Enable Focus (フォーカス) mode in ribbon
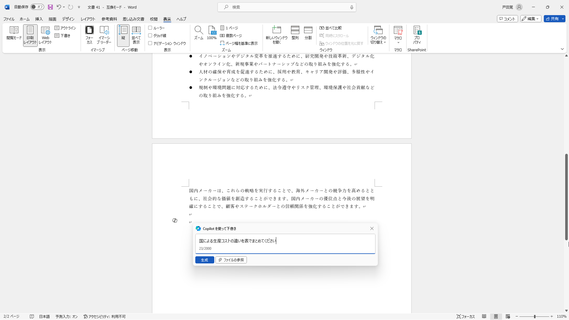 pos(89,35)
